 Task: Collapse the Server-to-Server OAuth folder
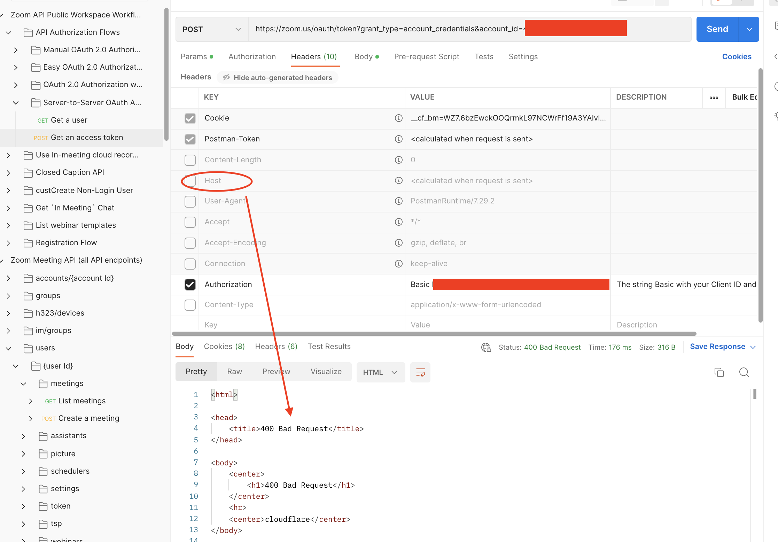click(16, 103)
